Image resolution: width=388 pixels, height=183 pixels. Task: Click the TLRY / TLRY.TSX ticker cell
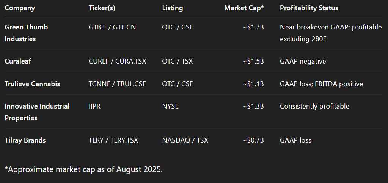(113, 140)
